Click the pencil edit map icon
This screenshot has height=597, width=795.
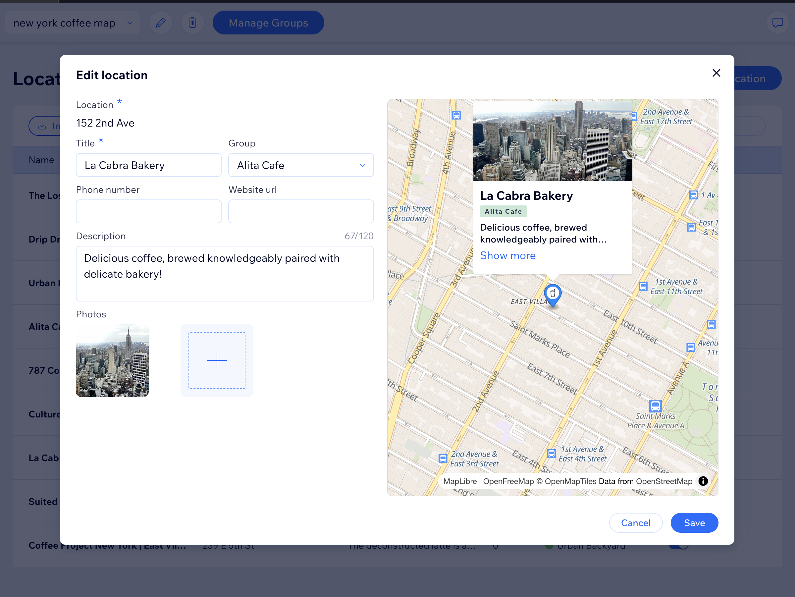click(161, 23)
